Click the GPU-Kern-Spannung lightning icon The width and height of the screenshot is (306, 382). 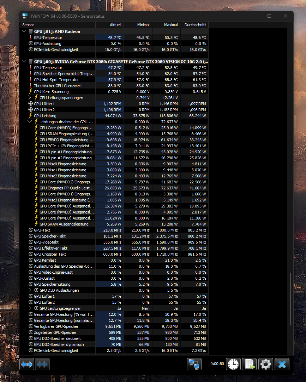pyautogui.click(x=31, y=91)
